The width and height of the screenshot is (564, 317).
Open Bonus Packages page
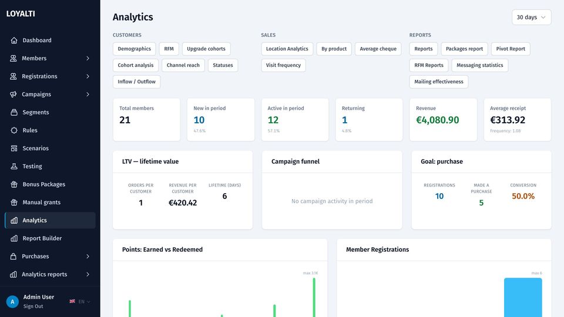click(x=50, y=184)
